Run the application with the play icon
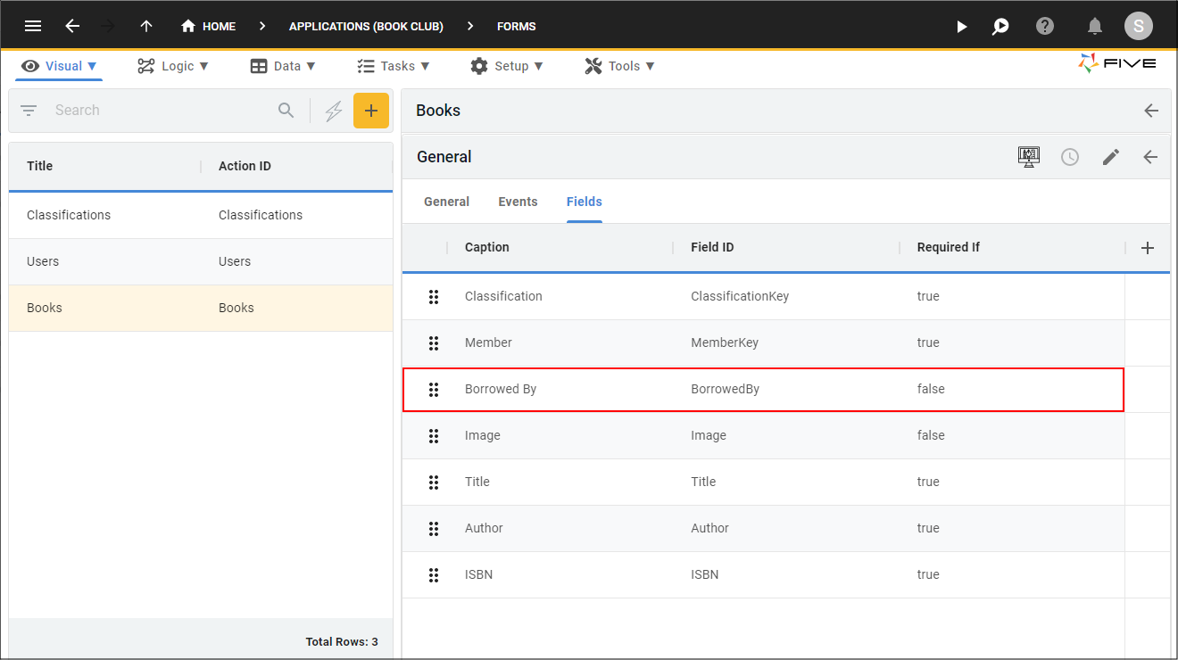The width and height of the screenshot is (1178, 660). click(x=961, y=26)
